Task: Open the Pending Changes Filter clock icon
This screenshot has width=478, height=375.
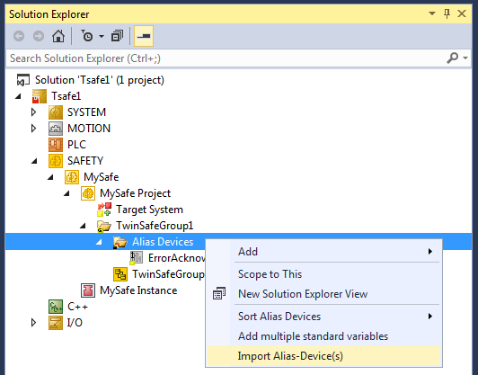Action: pyautogui.click(x=87, y=36)
